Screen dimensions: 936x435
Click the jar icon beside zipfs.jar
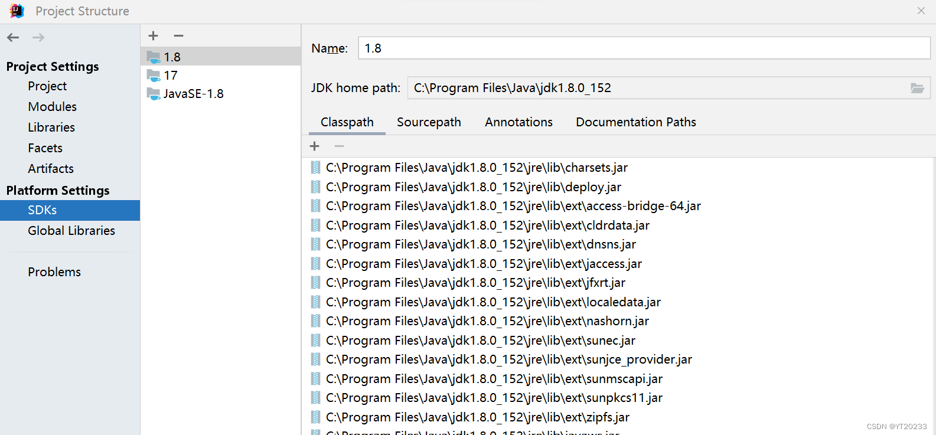(316, 417)
